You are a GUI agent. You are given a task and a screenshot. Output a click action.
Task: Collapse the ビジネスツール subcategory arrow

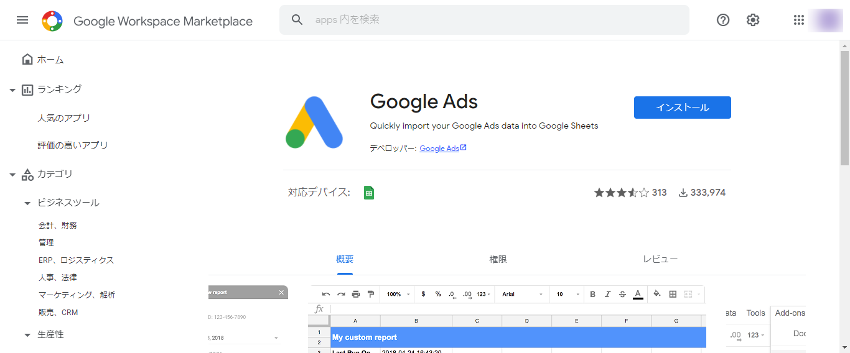tap(27, 203)
